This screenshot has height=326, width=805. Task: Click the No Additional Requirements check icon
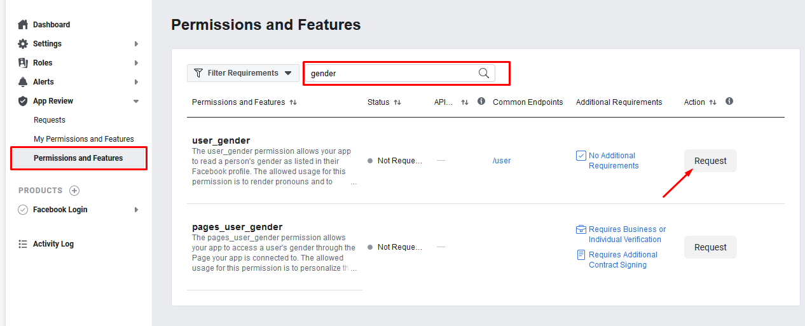581,156
